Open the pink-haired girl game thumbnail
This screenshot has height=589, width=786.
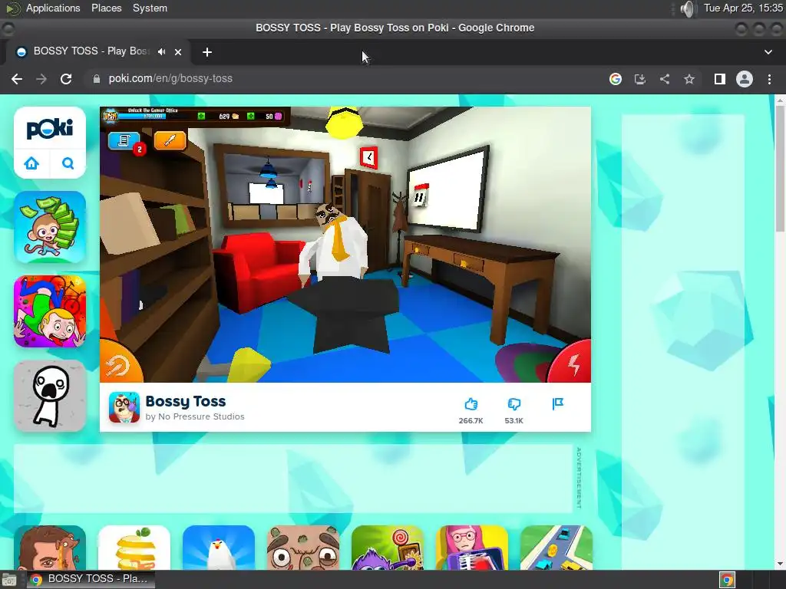(472, 548)
